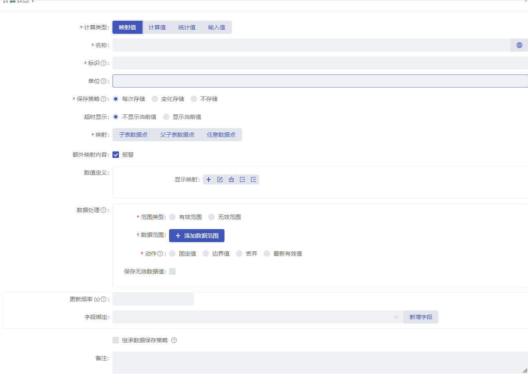Click inside the 备注 textarea
This screenshot has width=528, height=374.
pos(320,363)
